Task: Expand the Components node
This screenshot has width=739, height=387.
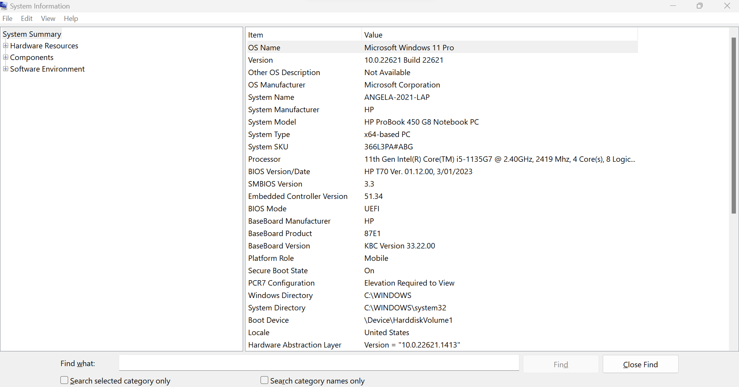Action: pyautogui.click(x=5, y=57)
